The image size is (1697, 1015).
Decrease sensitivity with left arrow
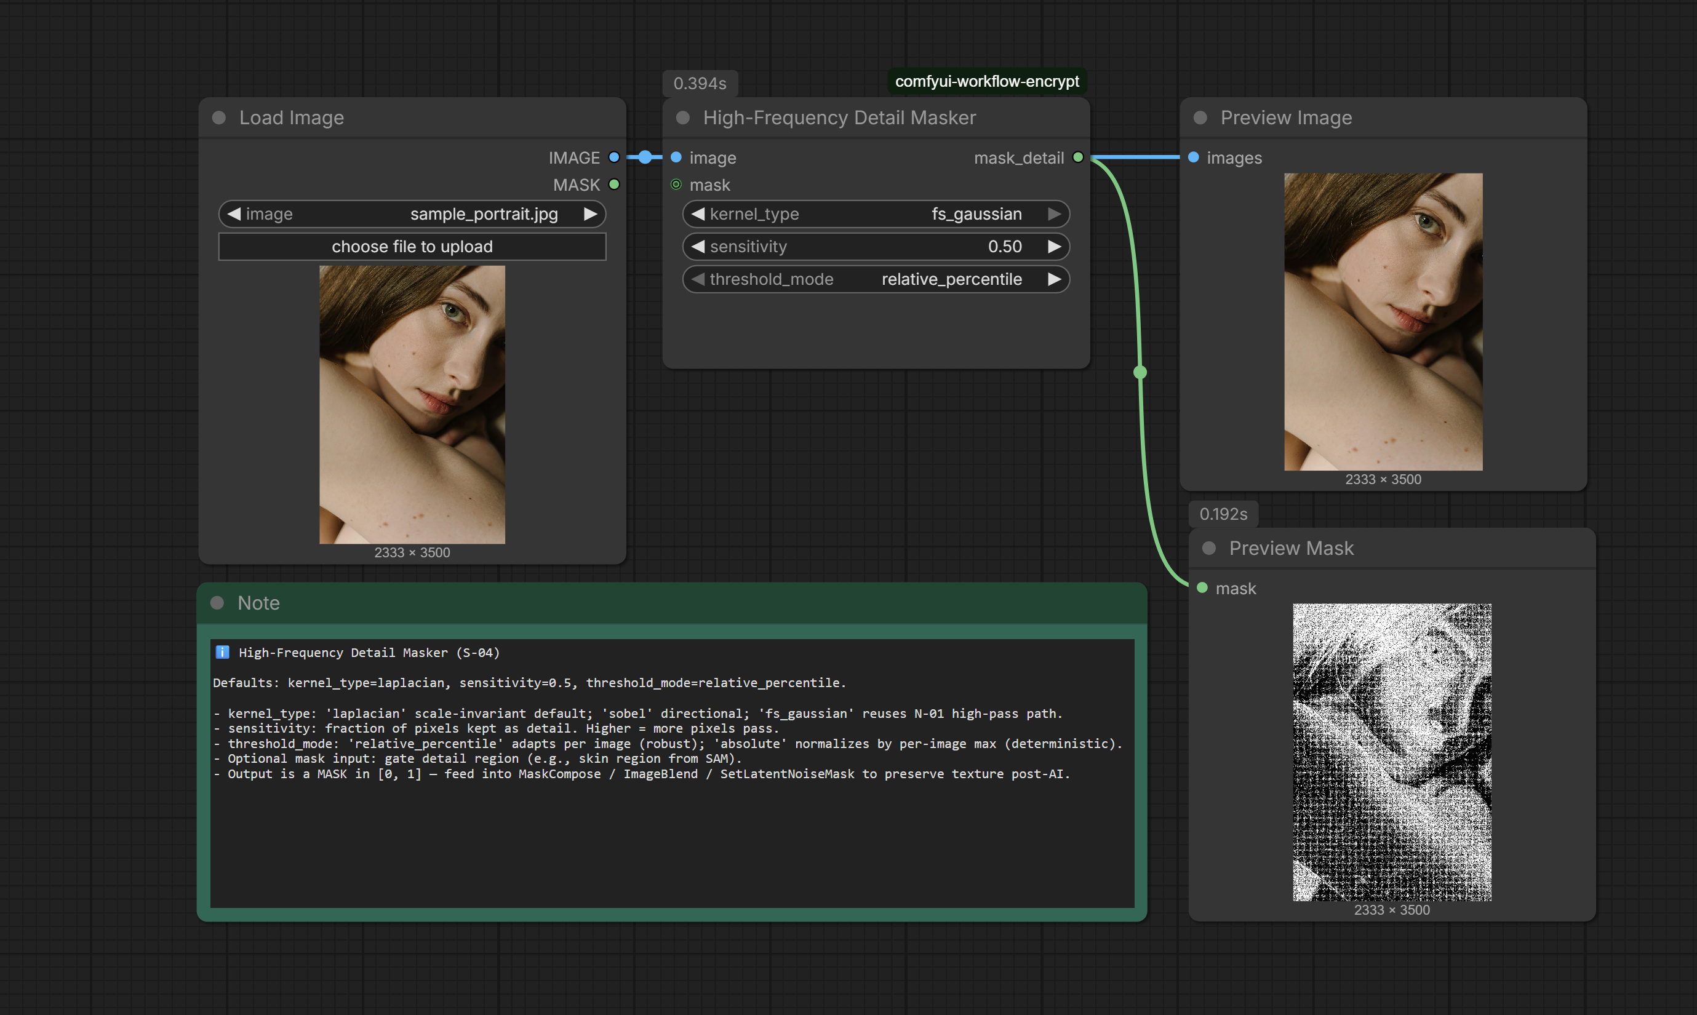point(698,247)
